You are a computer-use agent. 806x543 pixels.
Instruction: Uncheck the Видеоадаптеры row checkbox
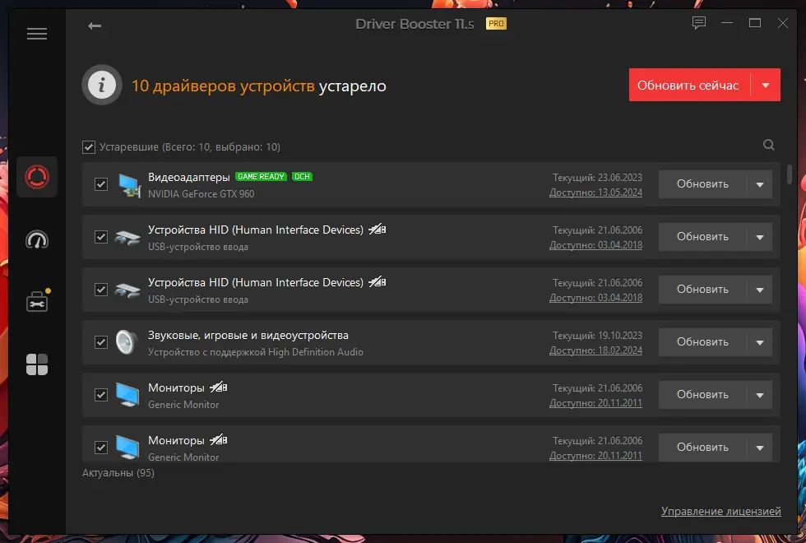tap(101, 184)
